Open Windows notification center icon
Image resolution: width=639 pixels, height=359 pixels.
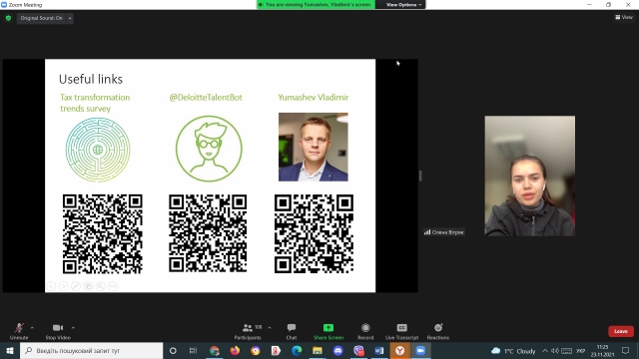626,350
